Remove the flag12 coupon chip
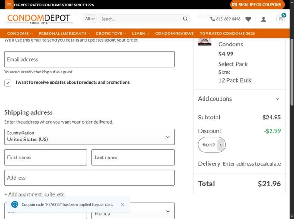Screen dimensions: 294x219 click(x=220, y=145)
